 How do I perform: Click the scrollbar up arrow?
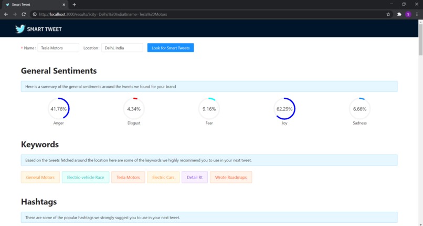pos(420,22)
